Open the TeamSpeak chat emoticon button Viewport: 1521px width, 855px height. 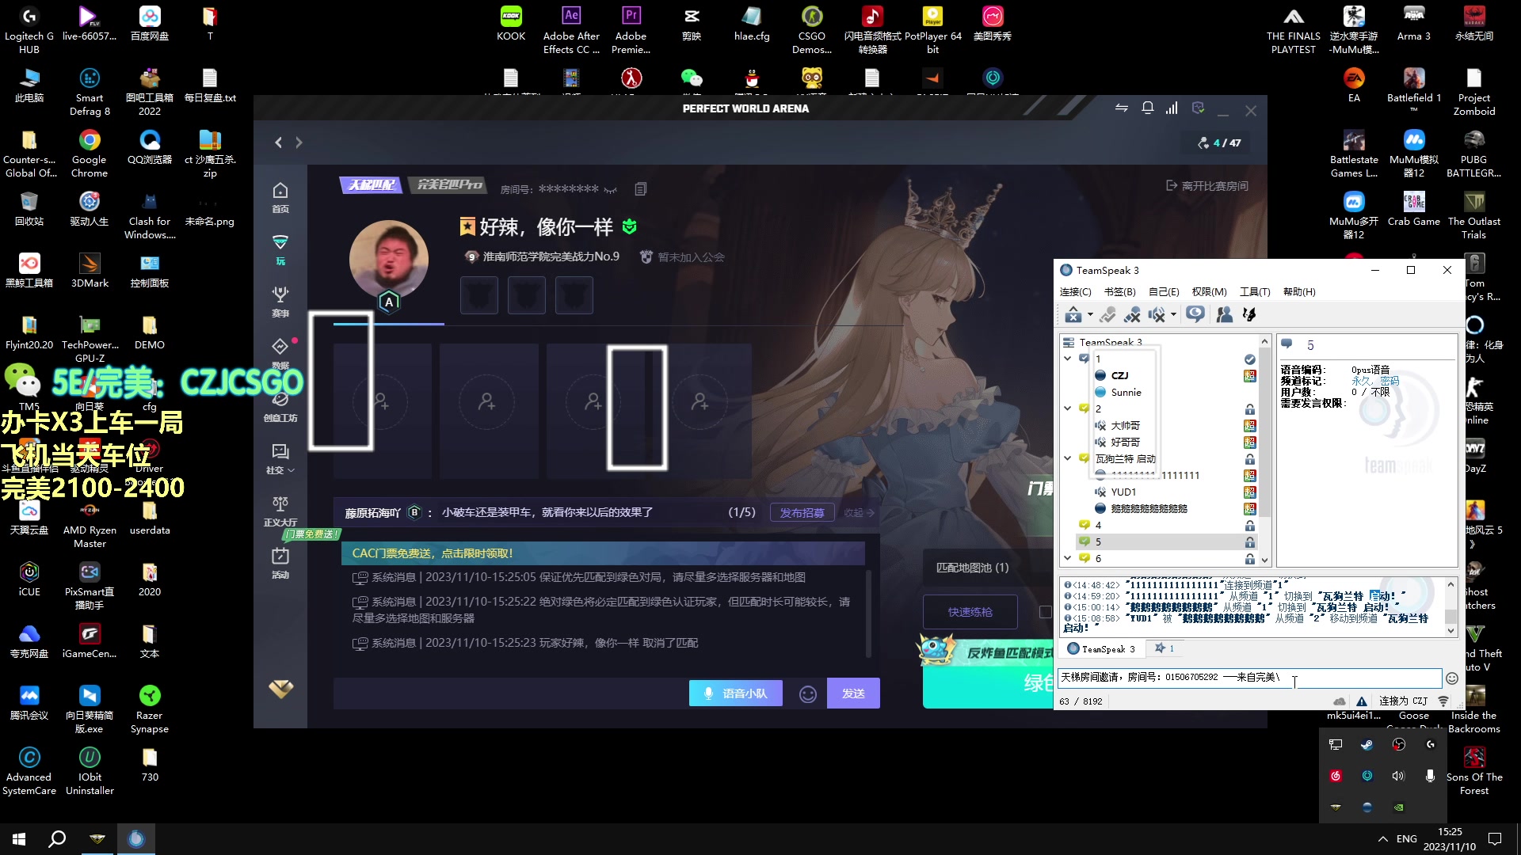(1451, 678)
